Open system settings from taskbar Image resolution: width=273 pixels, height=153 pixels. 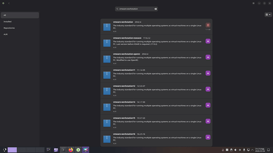click(x=49, y=150)
